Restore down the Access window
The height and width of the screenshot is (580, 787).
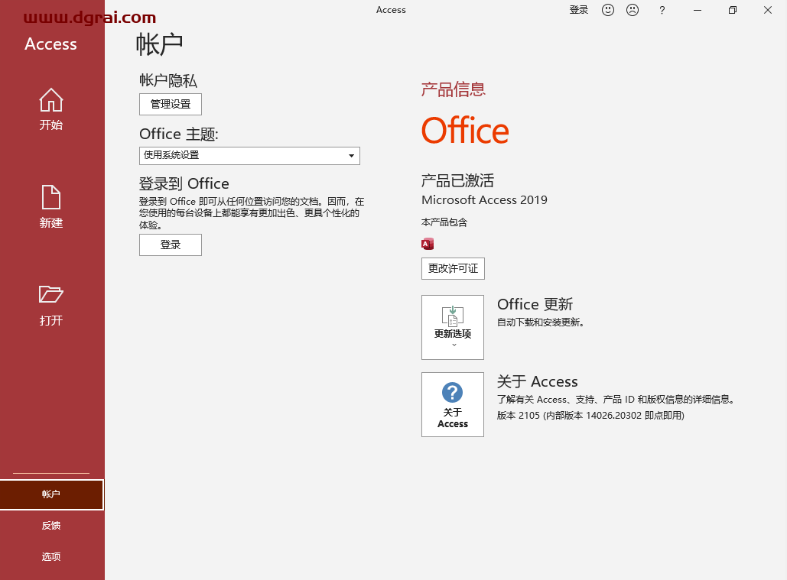[733, 10]
